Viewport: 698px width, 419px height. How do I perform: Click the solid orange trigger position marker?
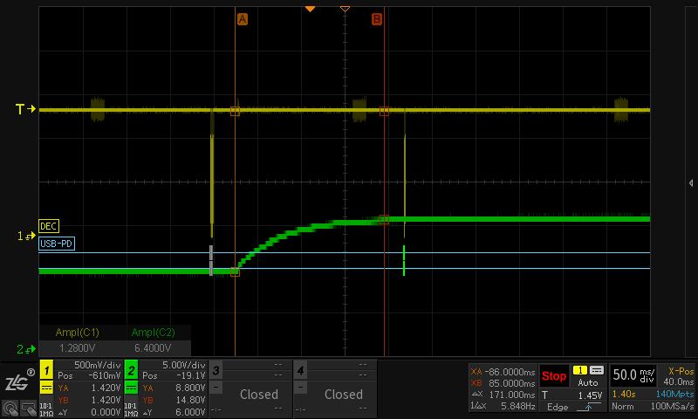310,8
